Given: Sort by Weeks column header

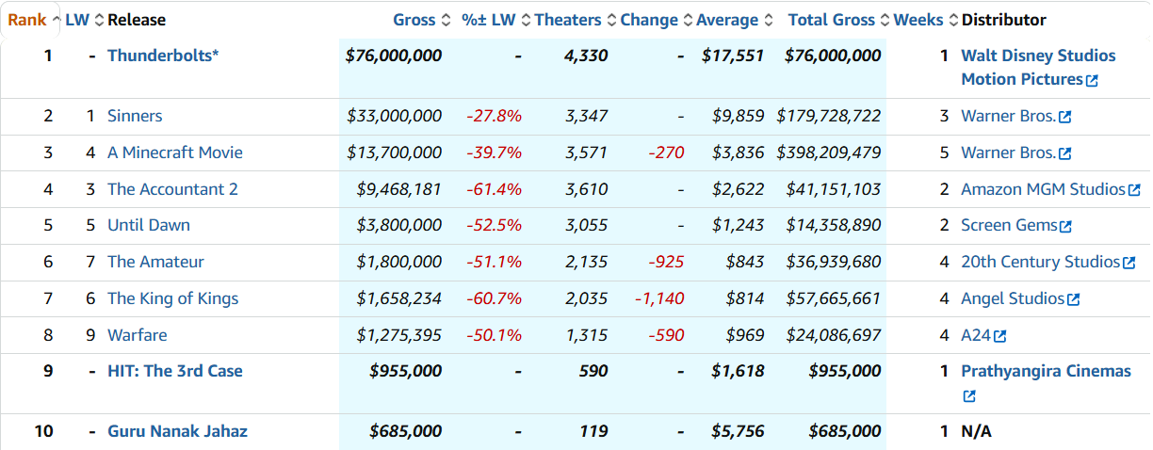Looking at the screenshot, I should coord(918,20).
